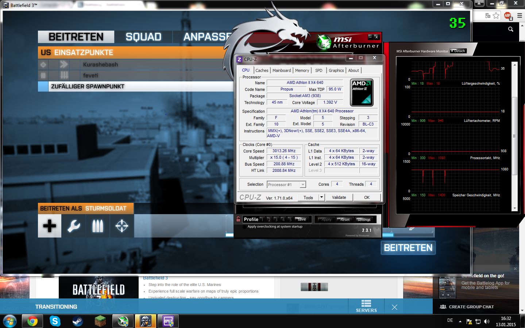This screenshot has height=328, width=525.
Task: Select spawn point feveti
Action: point(135,76)
